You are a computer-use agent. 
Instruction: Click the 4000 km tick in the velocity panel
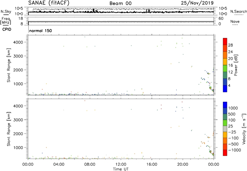point(18,106)
